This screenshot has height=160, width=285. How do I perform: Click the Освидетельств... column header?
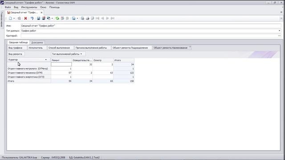click(82, 60)
